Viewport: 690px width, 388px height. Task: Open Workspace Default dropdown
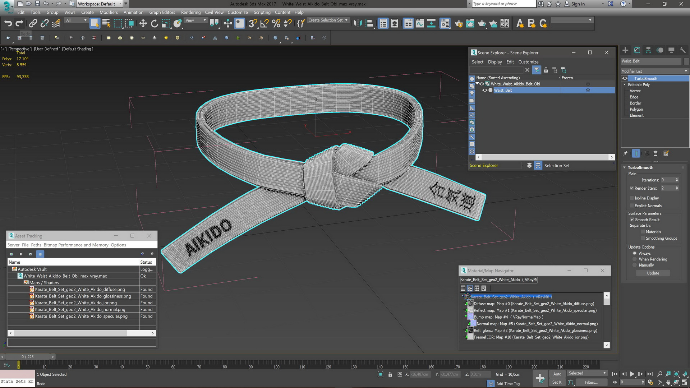pos(100,4)
